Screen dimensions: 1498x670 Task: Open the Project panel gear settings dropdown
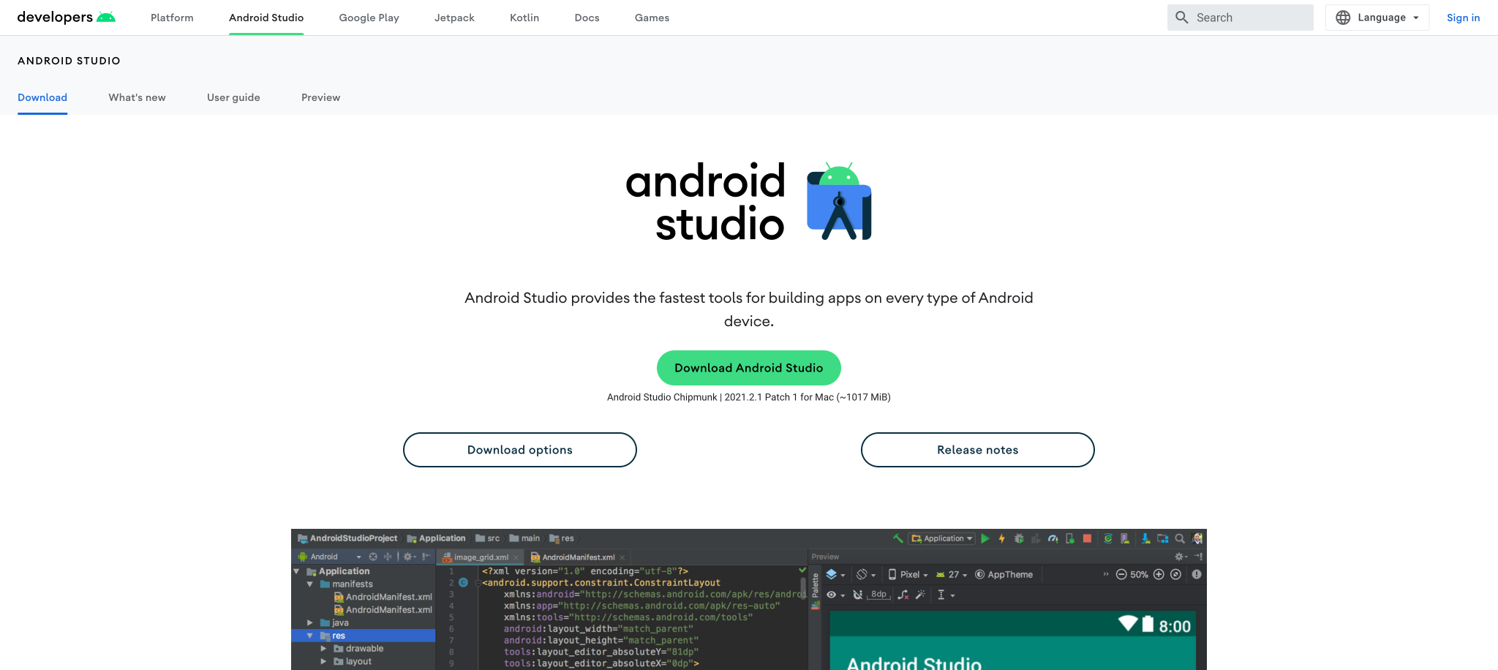click(410, 557)
